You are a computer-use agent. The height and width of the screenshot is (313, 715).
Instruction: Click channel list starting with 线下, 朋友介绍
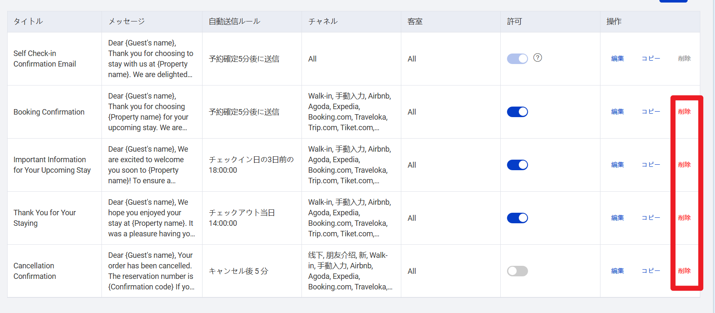coord(350,271)
